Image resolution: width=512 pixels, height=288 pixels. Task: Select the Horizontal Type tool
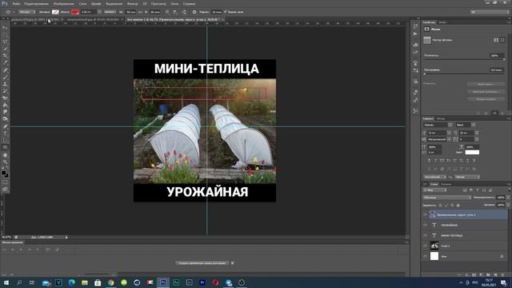click(x=5, y=134)
